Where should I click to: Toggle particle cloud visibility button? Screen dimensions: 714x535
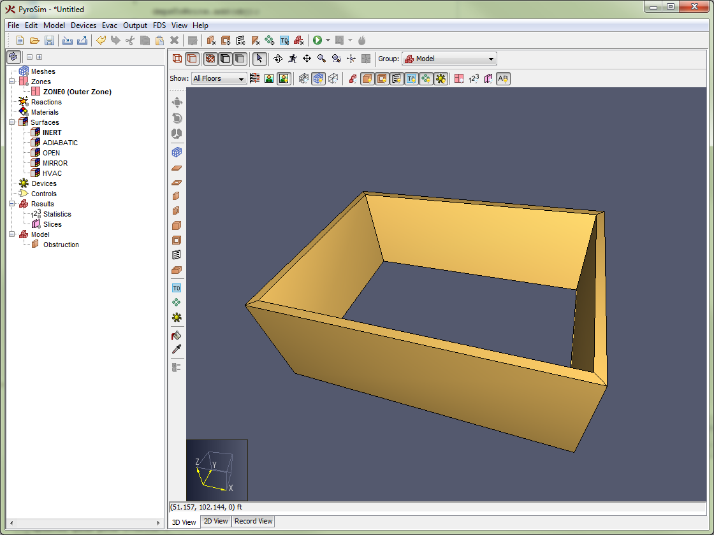tap(426, 79)
